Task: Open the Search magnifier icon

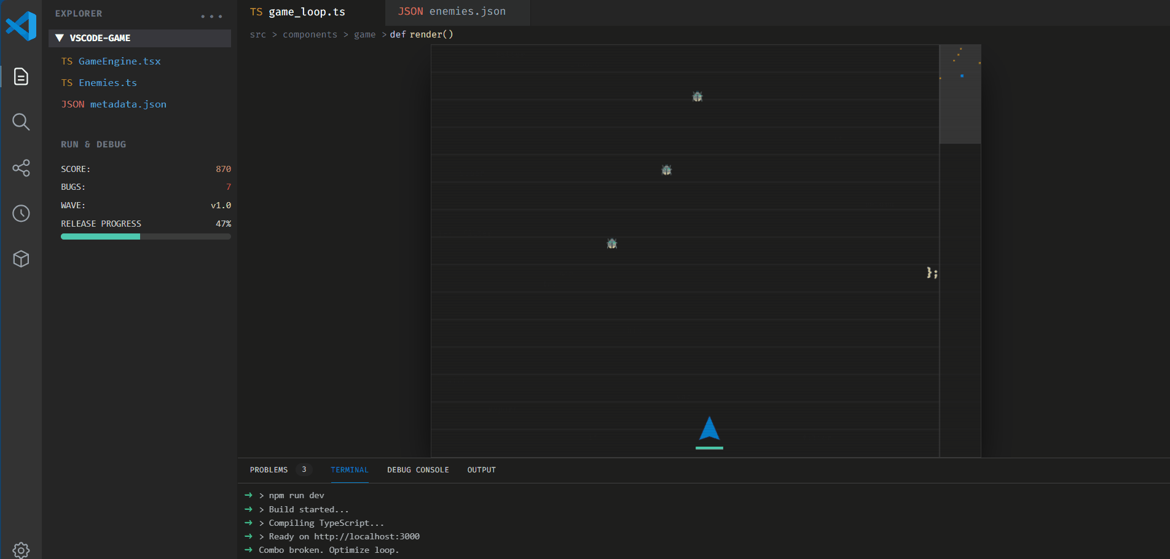Action: click(x=21, y=122)
